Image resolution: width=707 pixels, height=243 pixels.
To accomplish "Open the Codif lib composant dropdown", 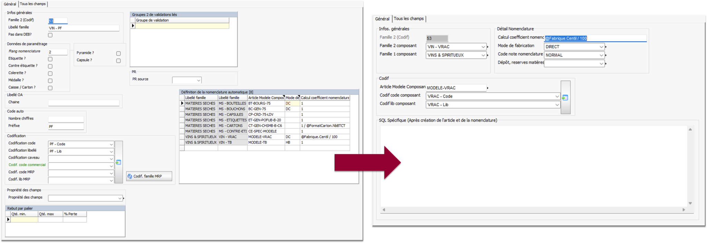I will click(557, 105).
